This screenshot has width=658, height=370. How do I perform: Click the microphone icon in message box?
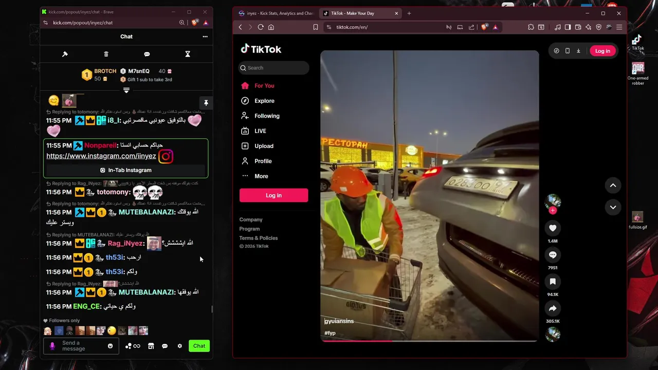(x=52, y=346)
